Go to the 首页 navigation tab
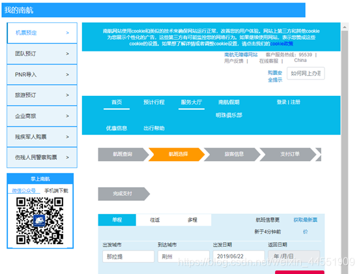 117,102
